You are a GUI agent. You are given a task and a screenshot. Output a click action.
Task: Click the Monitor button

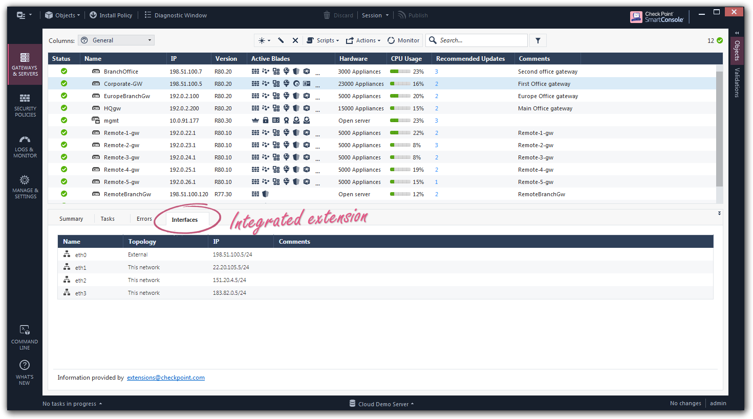pyautogui.click(x=403, y=40)
